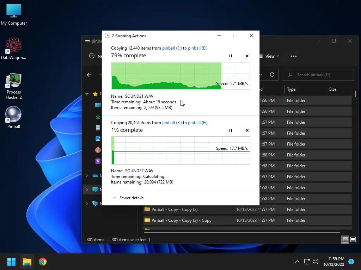The width and height of the screenshot is (361, 270).
Task: Collapse dialog with Fewer details
Action: point(128,198)
